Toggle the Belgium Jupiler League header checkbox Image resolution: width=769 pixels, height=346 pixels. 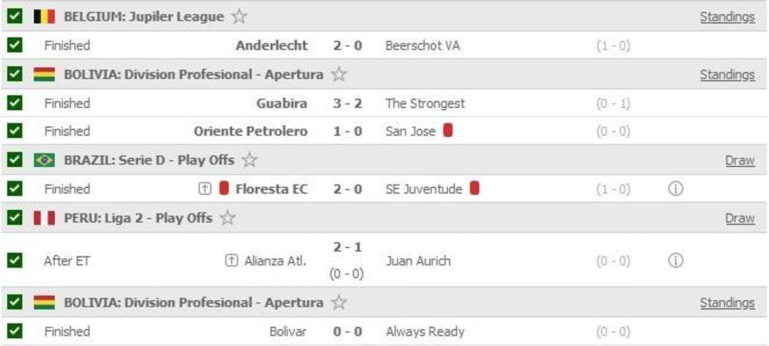tap(15, 17)
